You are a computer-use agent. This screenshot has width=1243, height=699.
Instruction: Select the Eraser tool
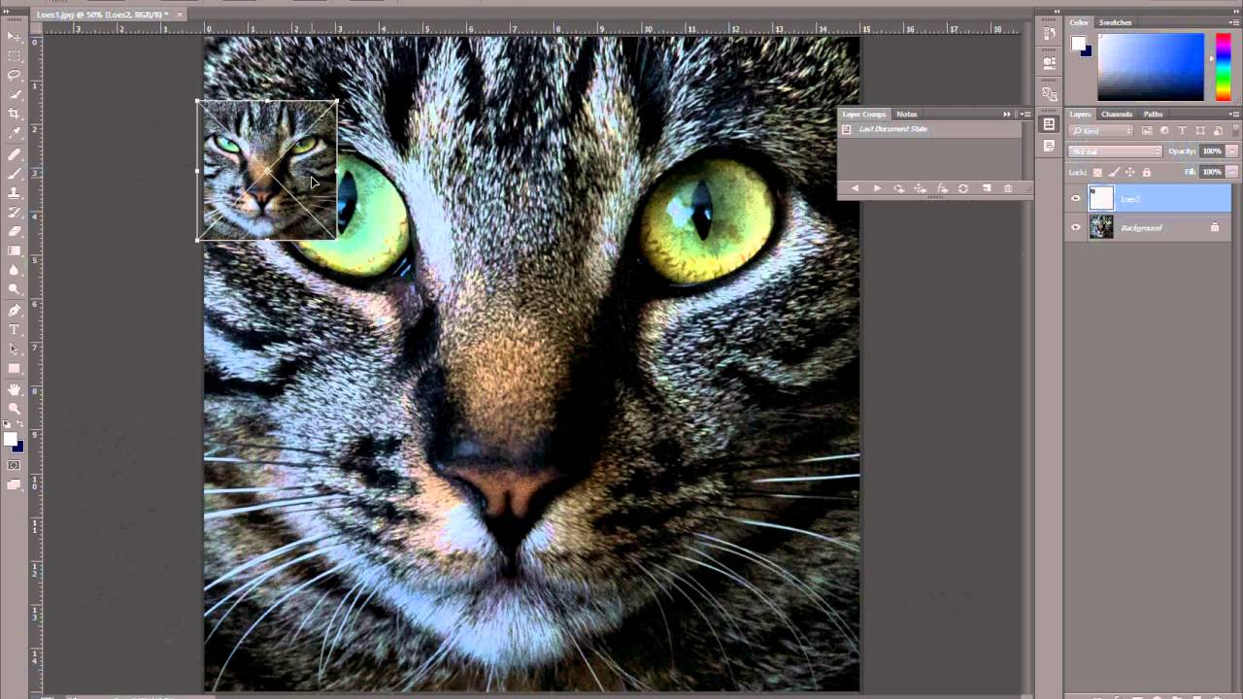15,232
